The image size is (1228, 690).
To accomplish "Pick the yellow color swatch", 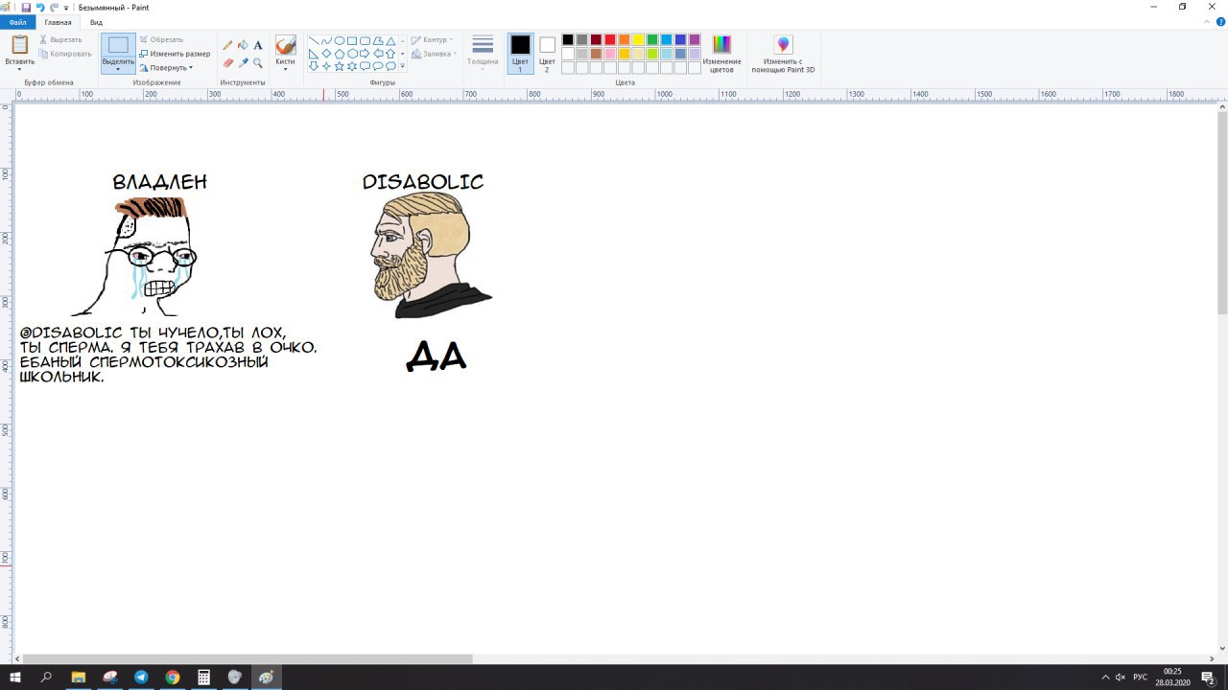I will (638, 39).
